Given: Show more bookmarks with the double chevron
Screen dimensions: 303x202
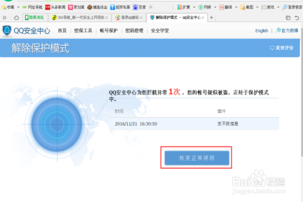Looking at the screenshot, I should [150, 8].
